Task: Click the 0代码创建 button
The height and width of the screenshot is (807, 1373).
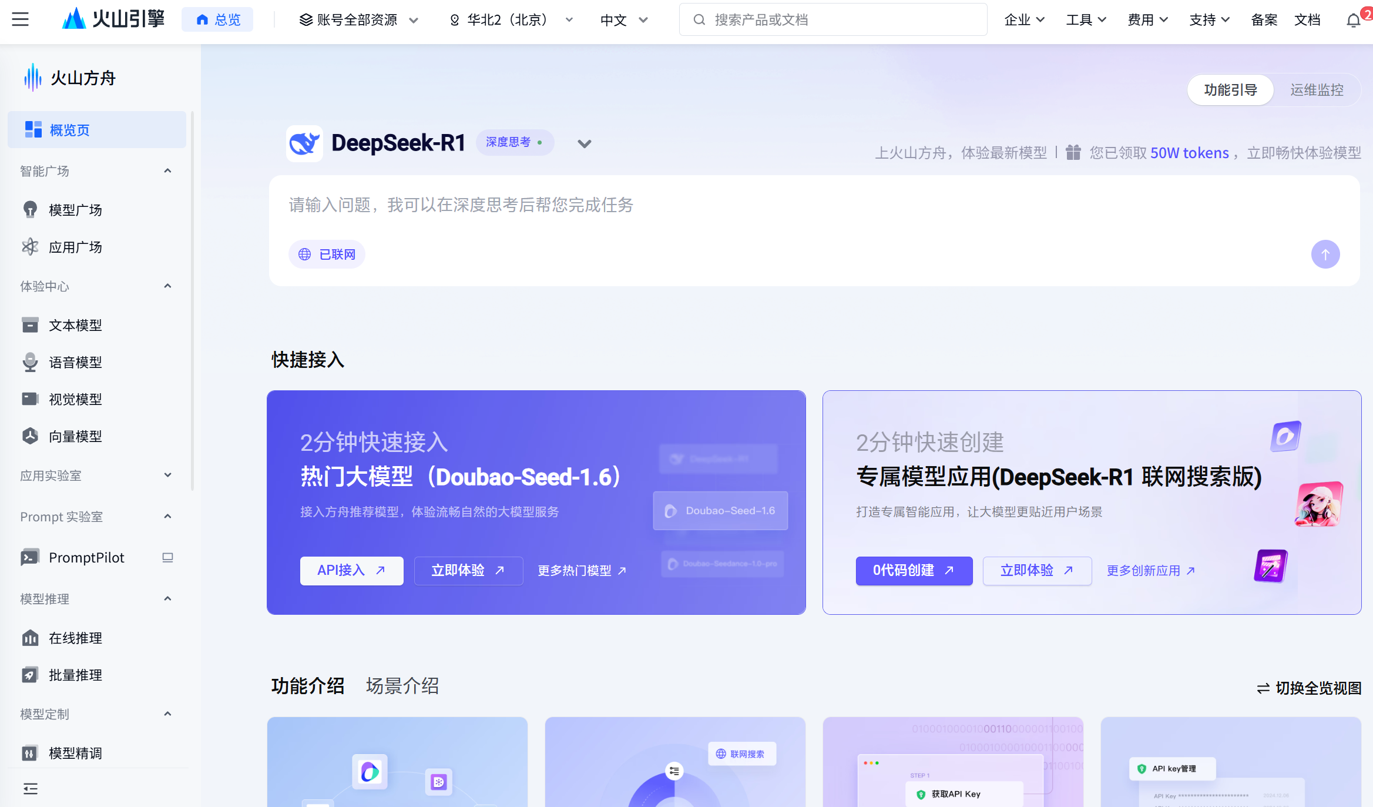Action: (x=914, y=570)
